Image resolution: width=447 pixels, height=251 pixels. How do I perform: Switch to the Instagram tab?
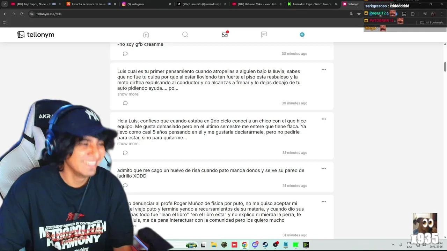[x=147, y=4]
